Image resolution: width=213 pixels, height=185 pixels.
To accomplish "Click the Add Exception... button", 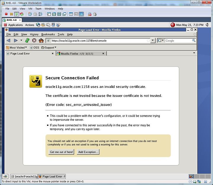I will tap(88, 152).
